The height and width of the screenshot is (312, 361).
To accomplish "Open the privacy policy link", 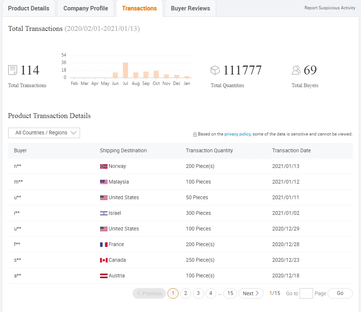I will point(237,134).
